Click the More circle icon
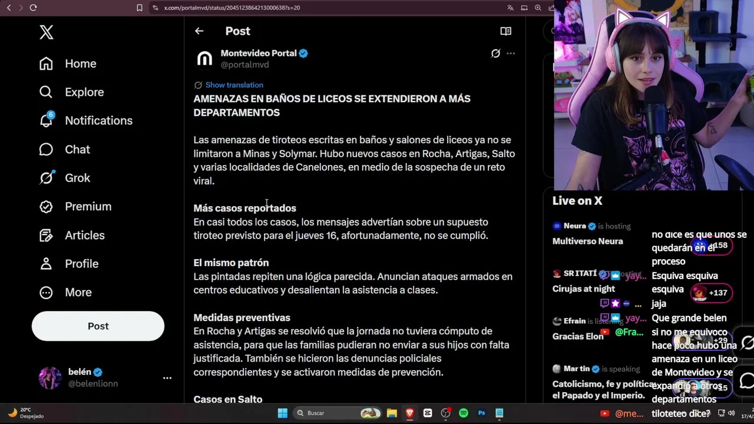This screenshot has width=754, height=424. pos(46,292)
